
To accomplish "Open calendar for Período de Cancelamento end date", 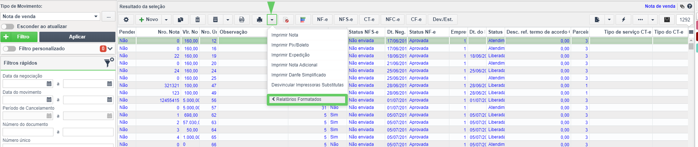I will pyautogui.click(x=109, y=116).
